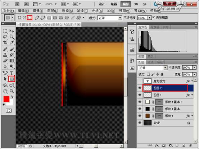Select the Eyedropper tool
This screenshot has width=199, height=149.
12,42
